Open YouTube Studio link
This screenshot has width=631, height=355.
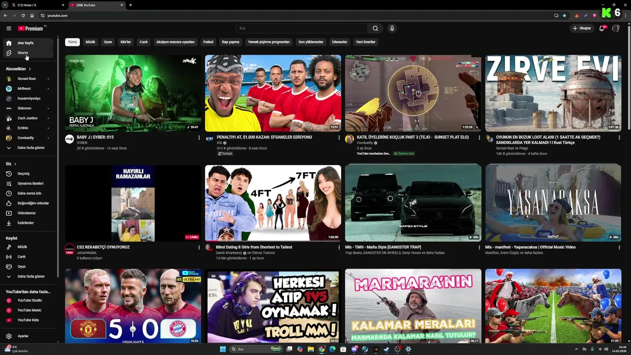tap(28, 300)
